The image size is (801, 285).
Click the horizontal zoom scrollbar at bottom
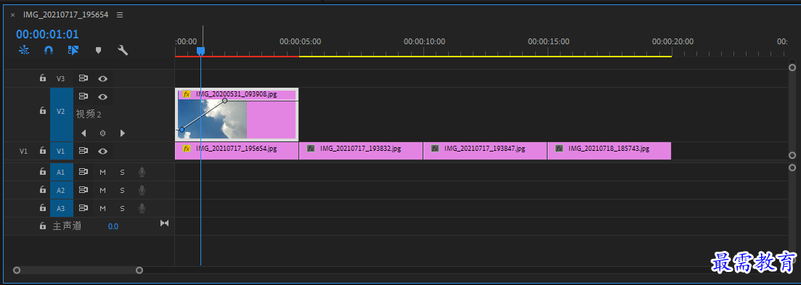tap(78, 270)
